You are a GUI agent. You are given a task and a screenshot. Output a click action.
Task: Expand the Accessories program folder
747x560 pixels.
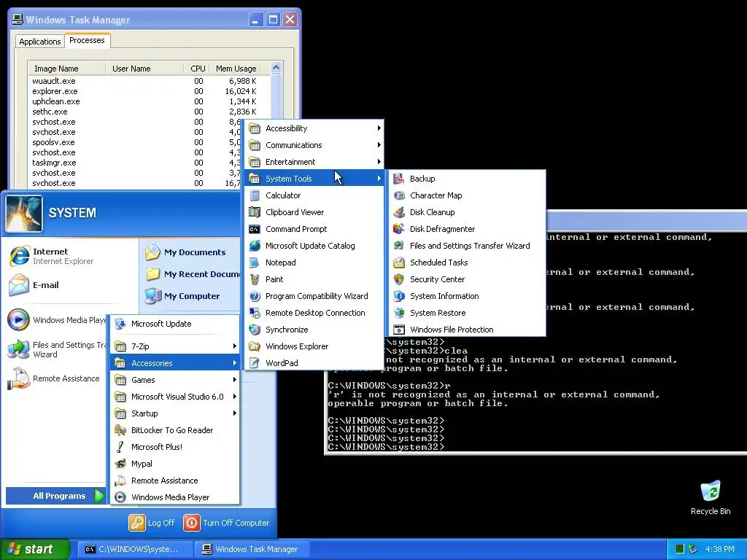175,363
